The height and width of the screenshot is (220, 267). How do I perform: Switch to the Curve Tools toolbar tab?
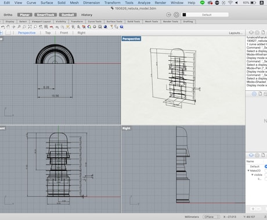(x=95, y=21)
